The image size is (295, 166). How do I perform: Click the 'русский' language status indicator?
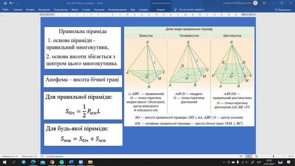tap(55, 156)
